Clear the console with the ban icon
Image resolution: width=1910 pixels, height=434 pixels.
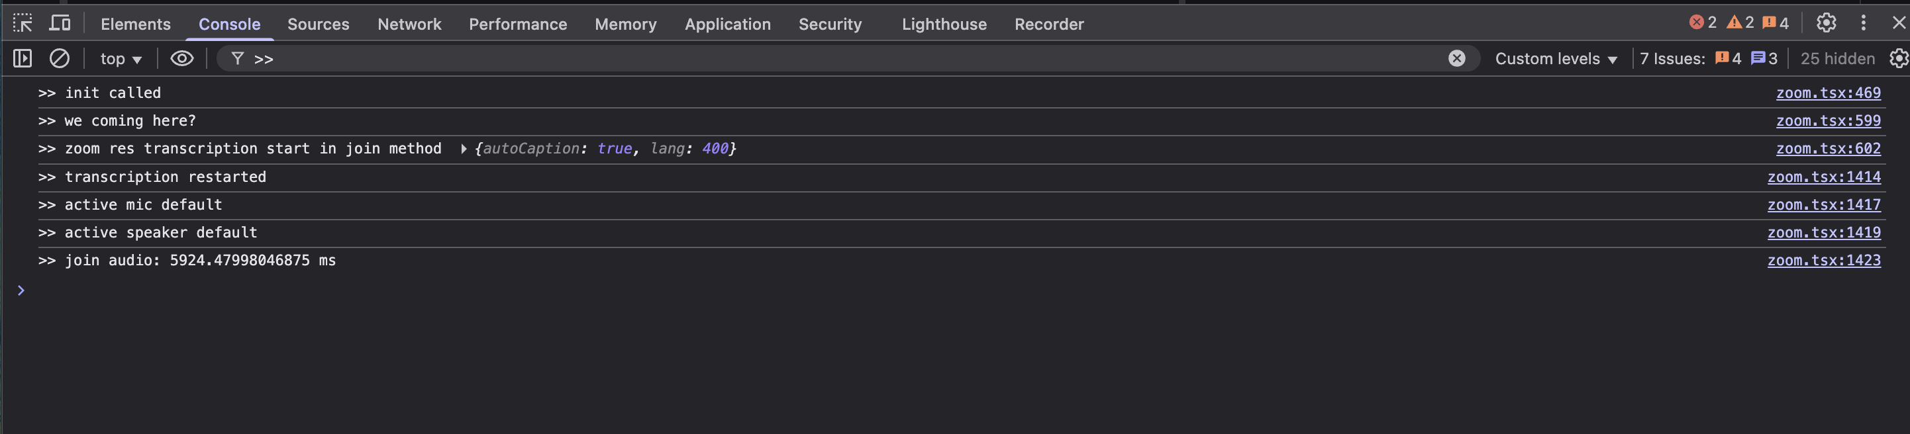tap(60, 58)
